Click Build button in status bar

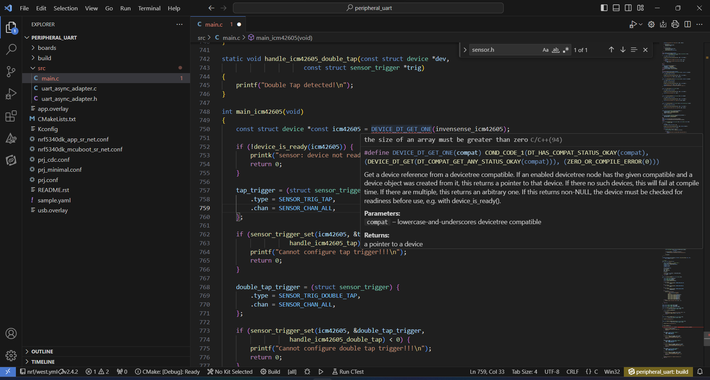tap(270, 372)
